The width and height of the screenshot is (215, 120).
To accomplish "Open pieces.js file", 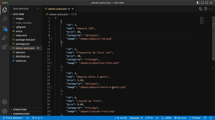I will pyautogui.click(x=26, y=52).
